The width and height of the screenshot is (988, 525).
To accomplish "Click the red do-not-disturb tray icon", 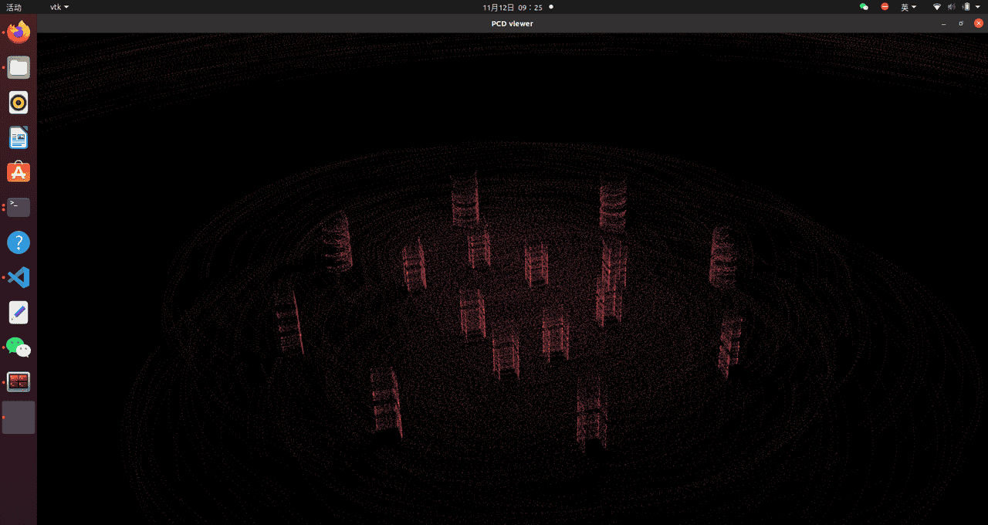I will [x=885, y=7].
